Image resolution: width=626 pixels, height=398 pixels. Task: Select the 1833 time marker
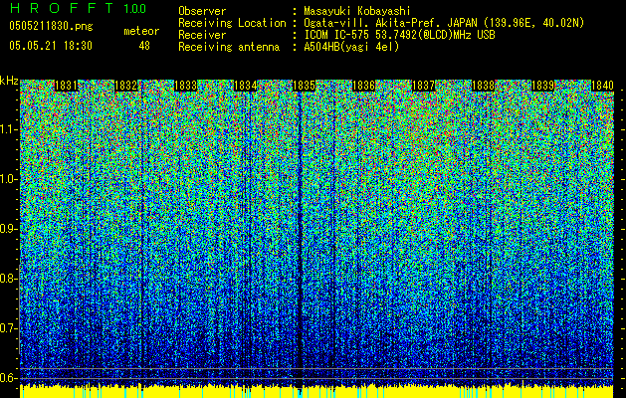(185, 86)
